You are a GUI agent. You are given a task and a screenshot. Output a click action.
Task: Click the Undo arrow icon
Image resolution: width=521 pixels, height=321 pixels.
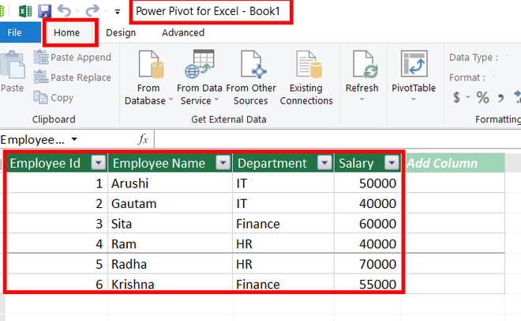pyautogui.click(x=65, y=12)
